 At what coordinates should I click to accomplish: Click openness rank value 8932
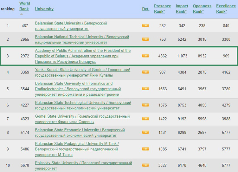click(x=202, y=56)
